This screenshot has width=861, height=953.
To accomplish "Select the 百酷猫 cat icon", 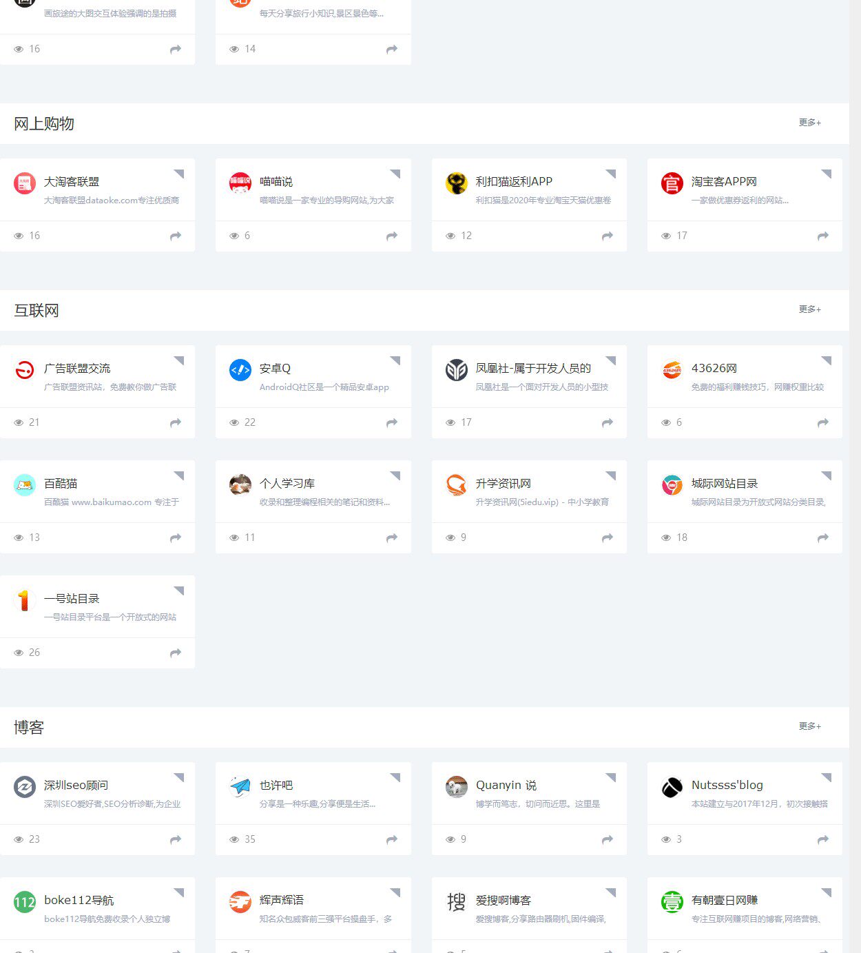I will pos(25,485).
